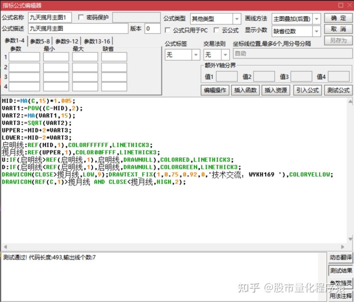Click the 版本 version input field
Viewport: 354px width, 302px height.
pos(153,28)
